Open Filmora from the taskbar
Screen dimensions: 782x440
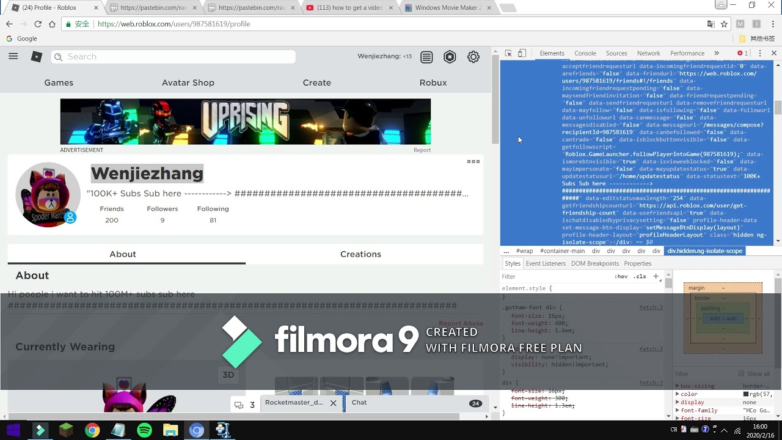point(40,430)
